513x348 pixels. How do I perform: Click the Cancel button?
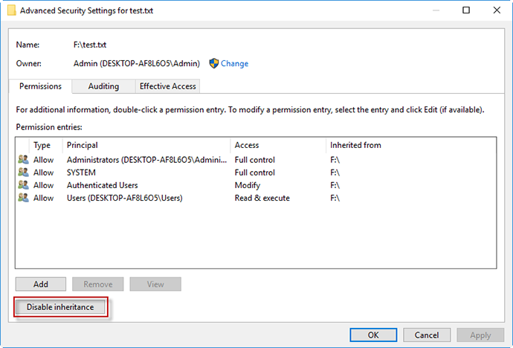point(427,335)
